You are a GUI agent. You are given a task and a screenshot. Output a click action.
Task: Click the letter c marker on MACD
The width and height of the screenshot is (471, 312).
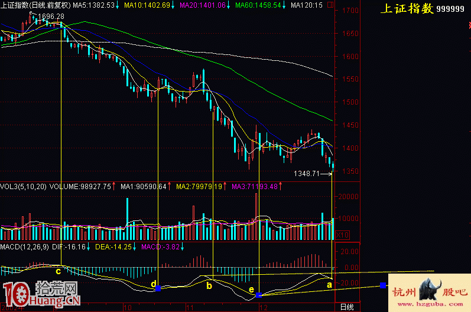pyautogui.click(x=58, y=272)
